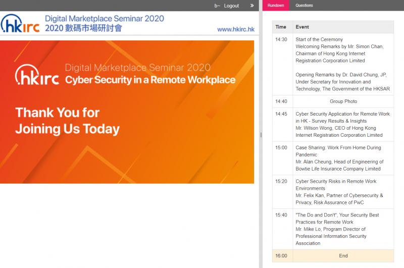
Task: Select the 14:40 time cell
Action: click(282, 101)
